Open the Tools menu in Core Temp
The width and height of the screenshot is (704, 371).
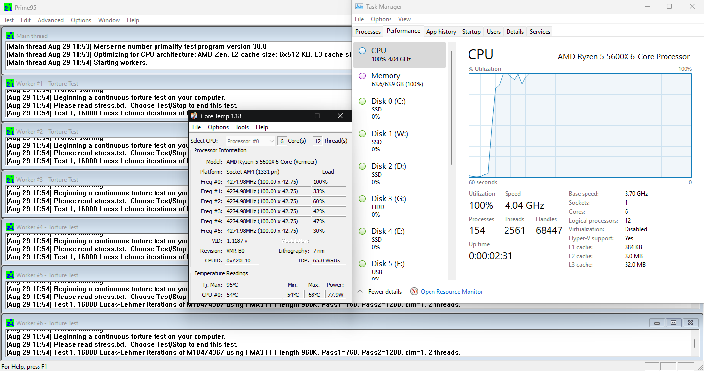[x=242, y=127]
